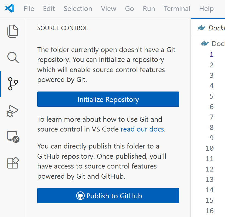Open the Terminal menu
The width and height of the screenshot is (225, 217).
[177, 9]
